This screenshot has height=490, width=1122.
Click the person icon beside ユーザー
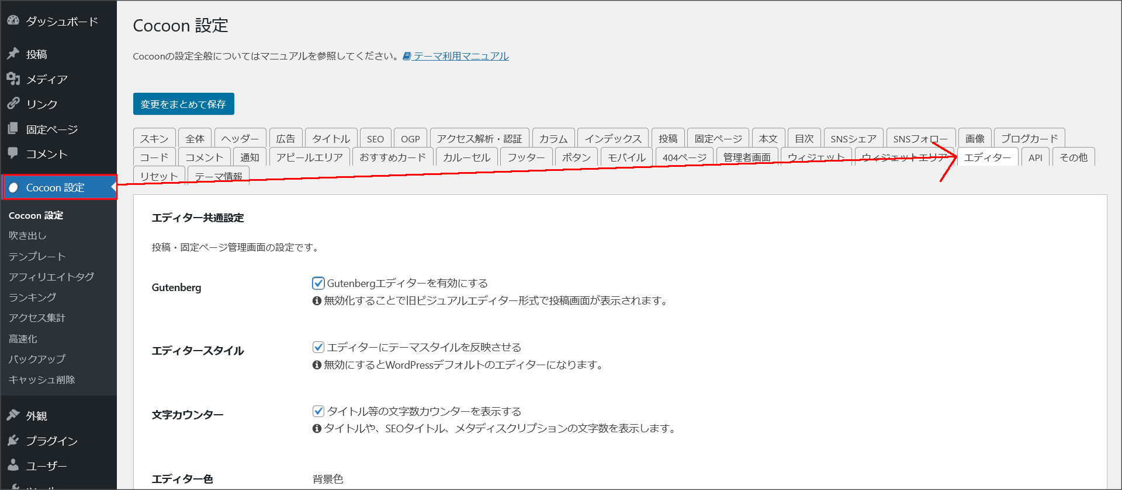[13, 465]
